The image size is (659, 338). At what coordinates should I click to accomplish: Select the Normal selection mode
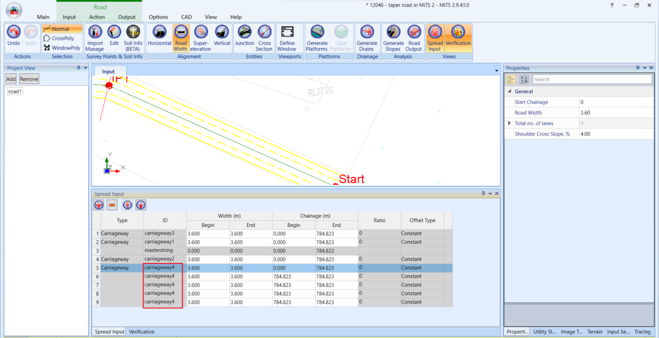(62, 29)
